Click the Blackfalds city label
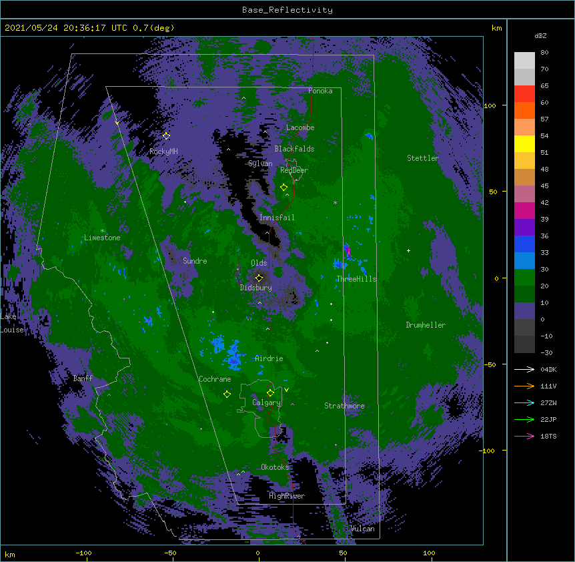This screenshot has width=575, height=562. [294, 149]
